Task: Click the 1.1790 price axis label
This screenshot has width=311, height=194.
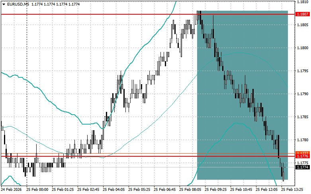Action: 303,94
